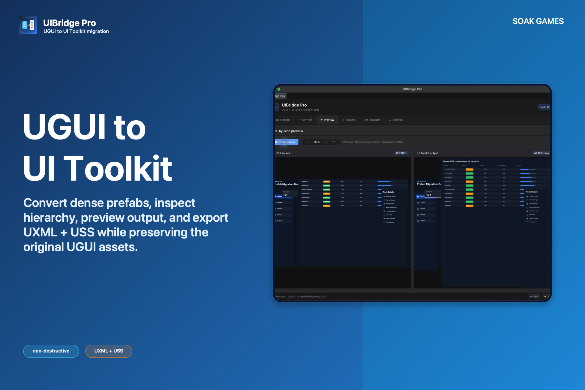Click the Refresh preview button
The image size is (585, 390).
[x=286, y=142]
